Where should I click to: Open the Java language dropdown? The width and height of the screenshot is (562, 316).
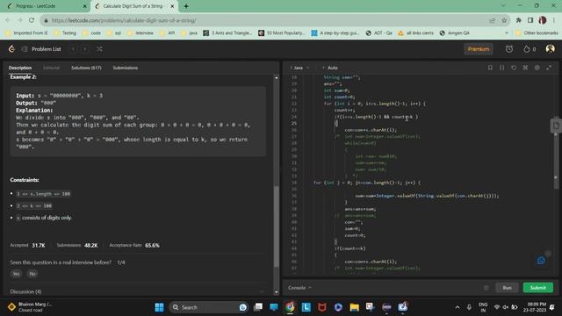click(x=300, y=68)
